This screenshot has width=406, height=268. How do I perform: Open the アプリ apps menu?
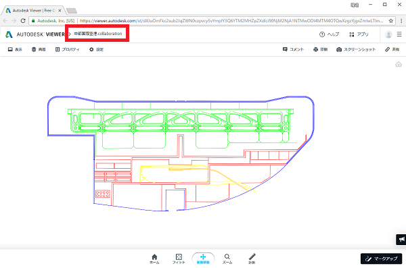[x=359, y=34]
